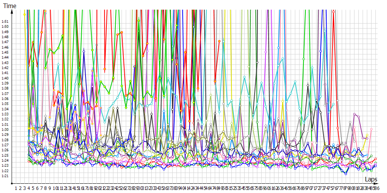
Task: Select the yellow data point at lap 3
Action: tap(24, 14)
